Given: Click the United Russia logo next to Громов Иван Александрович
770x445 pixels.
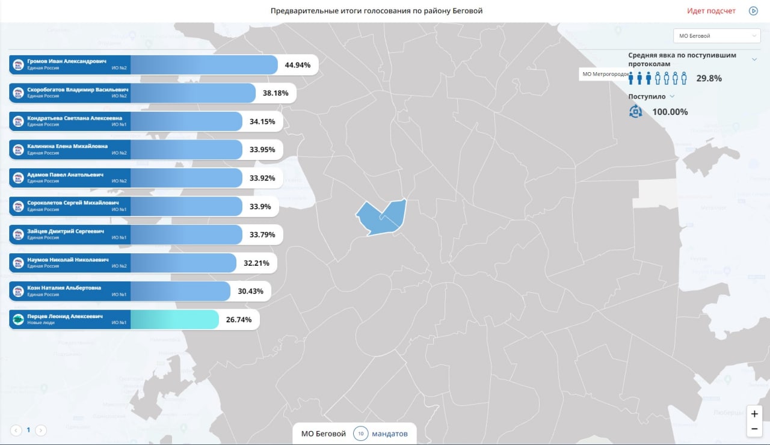Looking at the screenshot, I should [18, 65].
